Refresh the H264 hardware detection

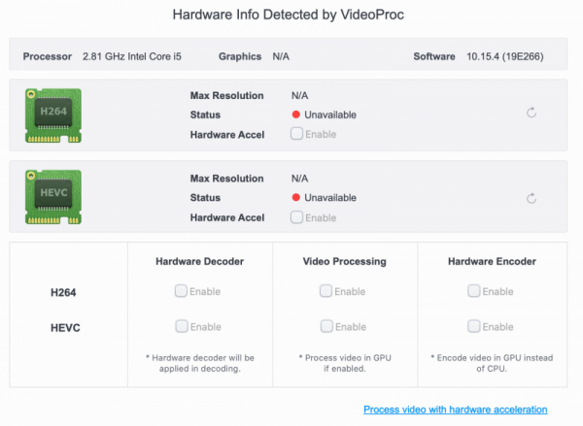pos(532,114)
